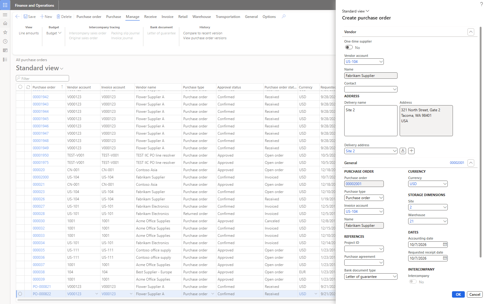Open the Bank document type dropdown
The width and height of the screenshot is (487, 304).
click(395, 277)
